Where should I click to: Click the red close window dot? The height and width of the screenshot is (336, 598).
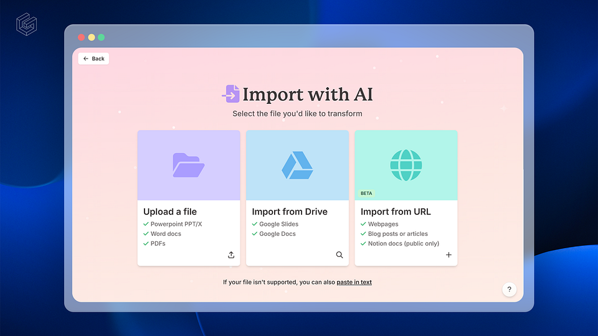click(81, 37)
